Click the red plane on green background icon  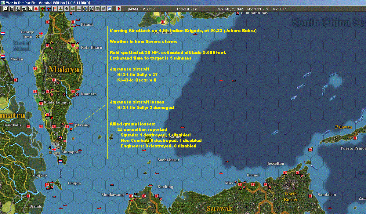[42, 9]
